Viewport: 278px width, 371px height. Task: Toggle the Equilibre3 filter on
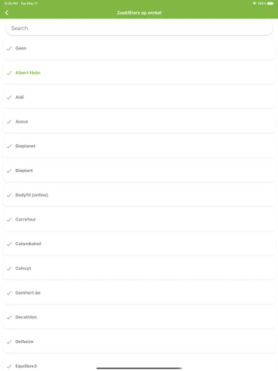coord(26,366)
